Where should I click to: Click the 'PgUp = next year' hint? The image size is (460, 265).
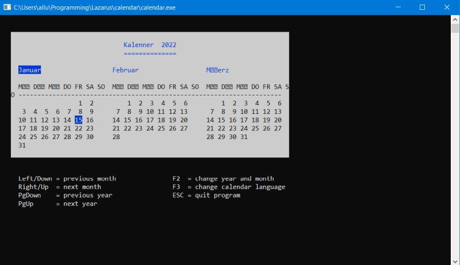(x=57, y=203)
